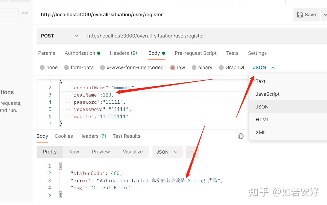
Task: Click the beautify response body icon
Action: 192,152
